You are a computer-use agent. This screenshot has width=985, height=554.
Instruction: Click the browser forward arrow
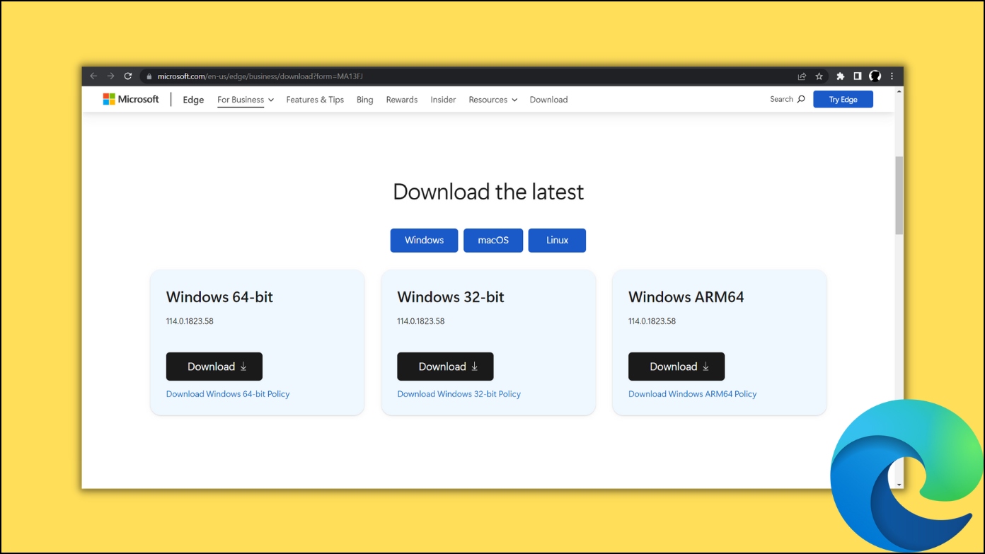coord(110,76)
